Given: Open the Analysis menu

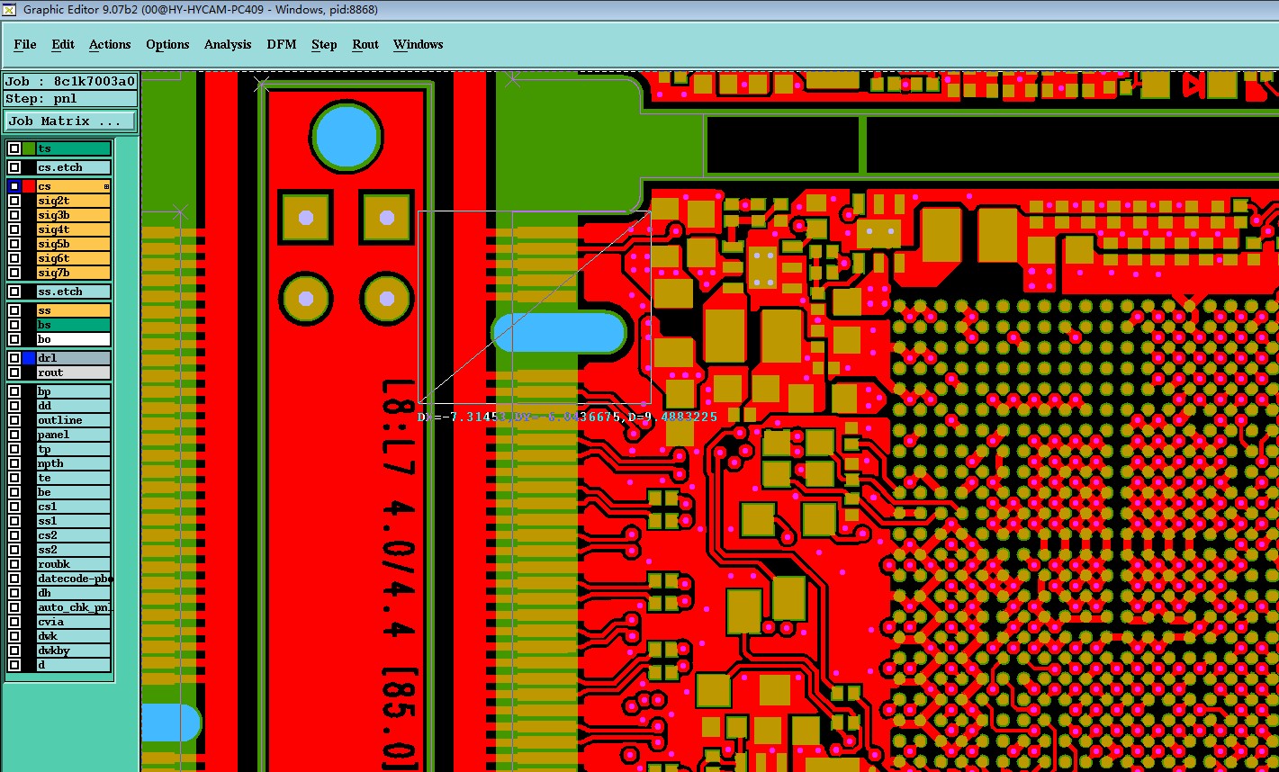Looking at the screenshot, I should (x=228, y=44).
